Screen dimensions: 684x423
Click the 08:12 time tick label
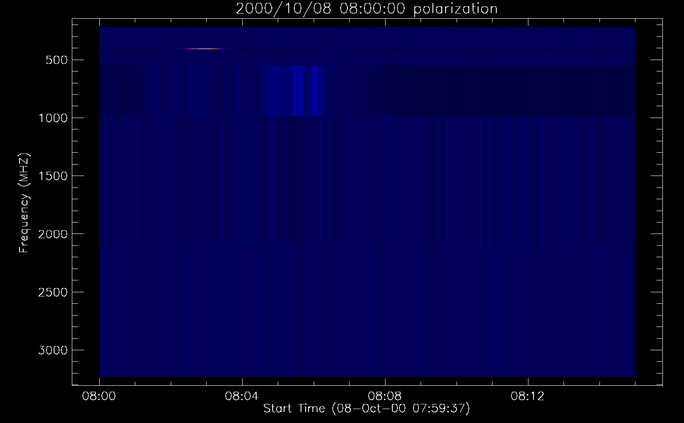point(528,397)
